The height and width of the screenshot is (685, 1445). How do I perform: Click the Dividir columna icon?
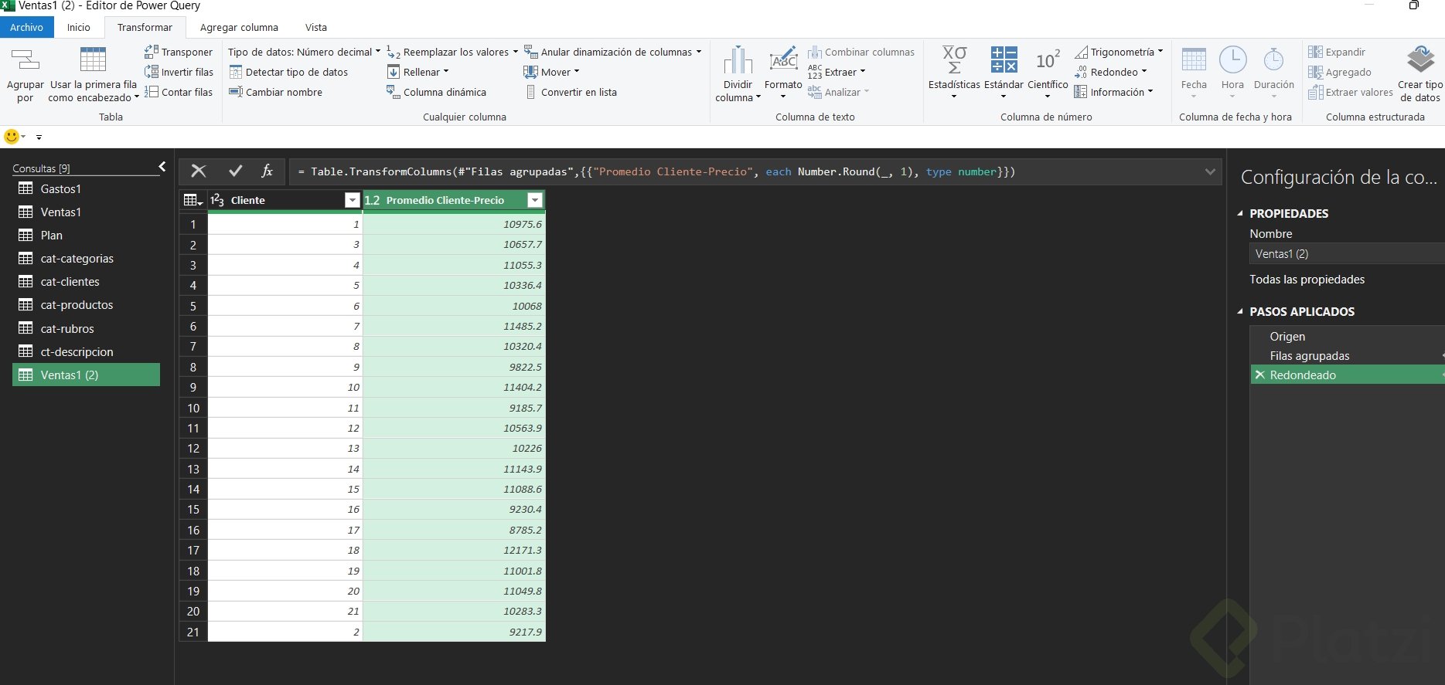click(738, 60)
